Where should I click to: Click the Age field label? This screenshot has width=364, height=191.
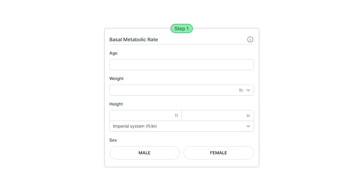pyautogui.click(x=113, y=53)
